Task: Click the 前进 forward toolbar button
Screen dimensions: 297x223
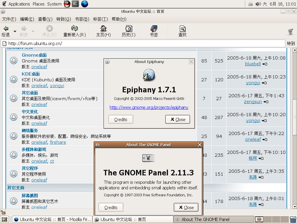Action: point(24,31)
